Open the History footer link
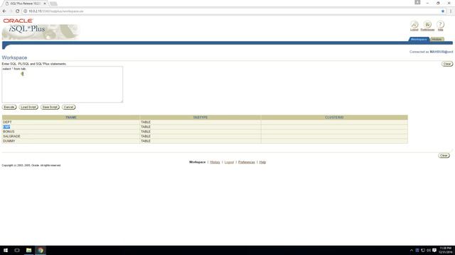Screen dimensions: 455x255 [215, 162]
